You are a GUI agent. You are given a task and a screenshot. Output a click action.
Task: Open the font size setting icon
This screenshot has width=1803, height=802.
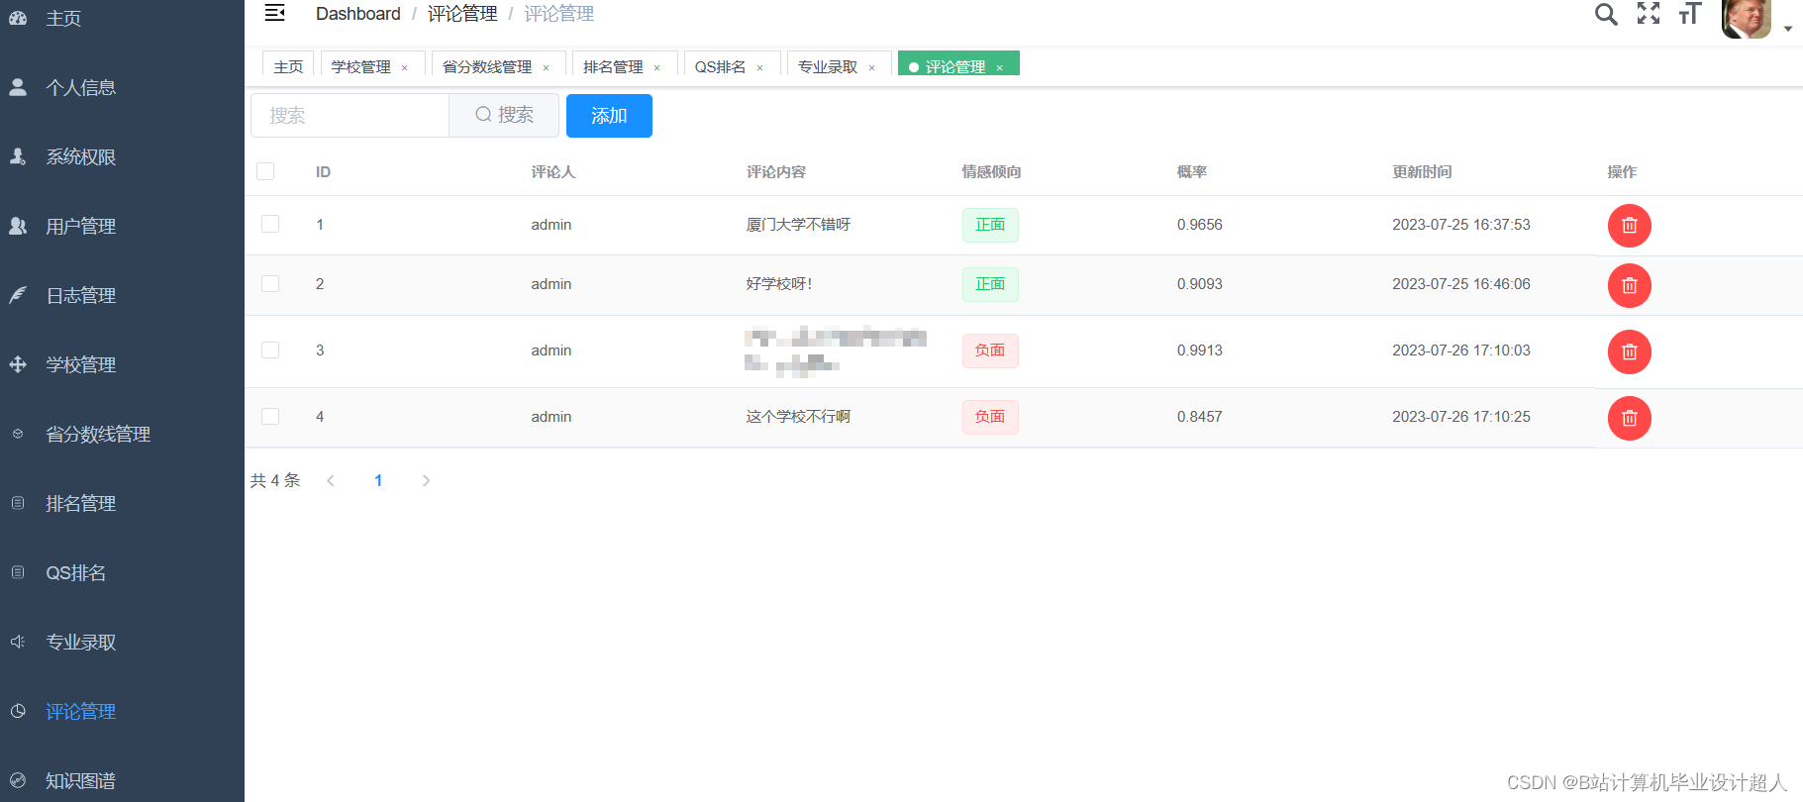click(1690, 13)
